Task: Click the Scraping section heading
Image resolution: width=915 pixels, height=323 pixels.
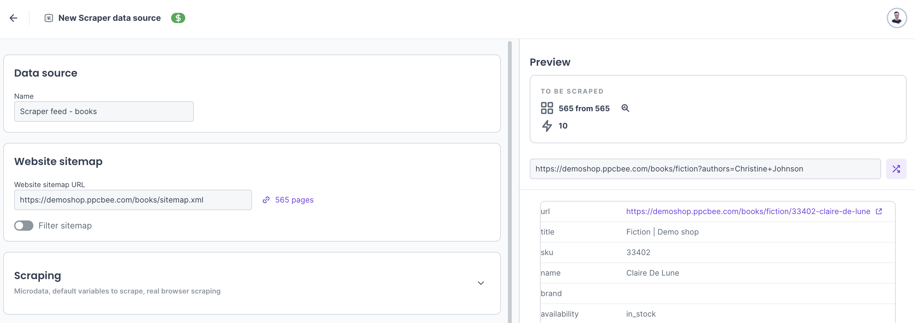Action: pos(38,276)
